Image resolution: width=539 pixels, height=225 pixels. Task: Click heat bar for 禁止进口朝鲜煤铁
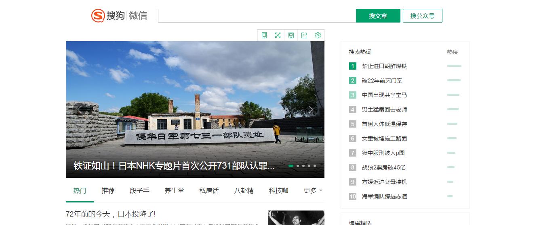pos(454,66)
